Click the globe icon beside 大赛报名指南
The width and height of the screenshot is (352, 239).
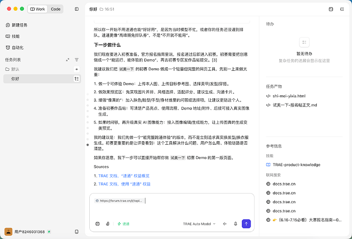coord(268,220)
